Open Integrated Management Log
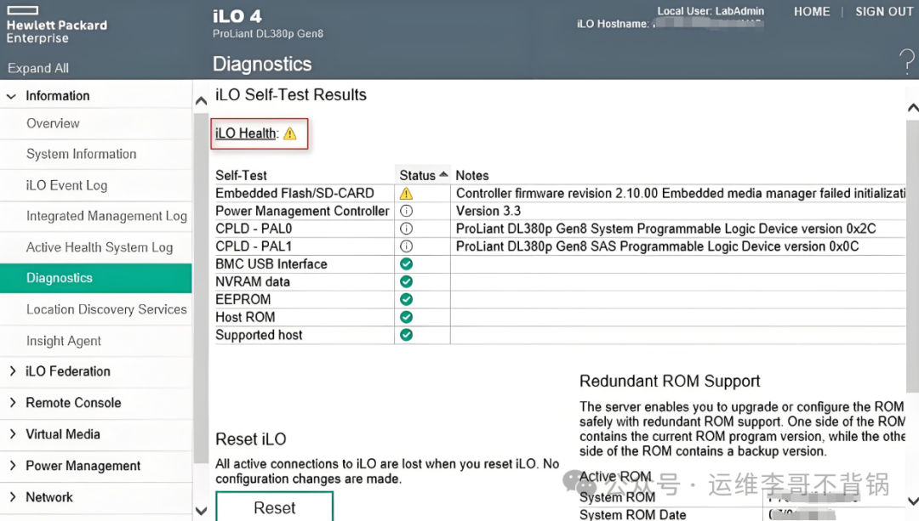This screenshot has width=919, height=521. point(106,216)
